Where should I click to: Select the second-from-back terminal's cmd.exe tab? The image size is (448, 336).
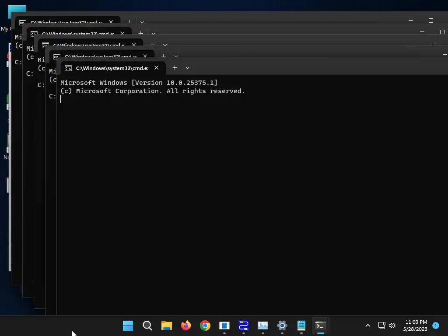coord(78,33)
